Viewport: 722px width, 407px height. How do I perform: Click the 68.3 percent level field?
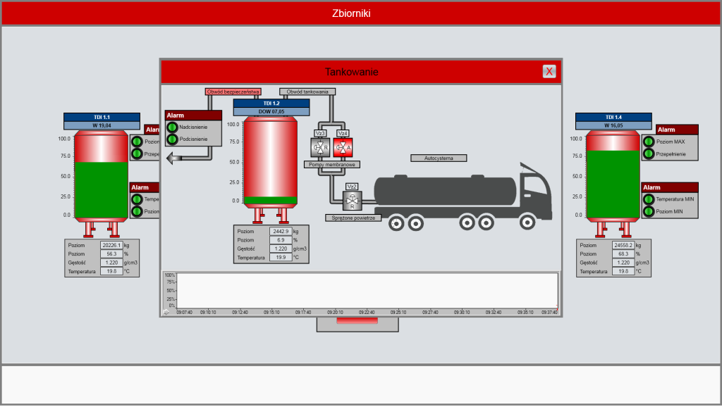623,254
